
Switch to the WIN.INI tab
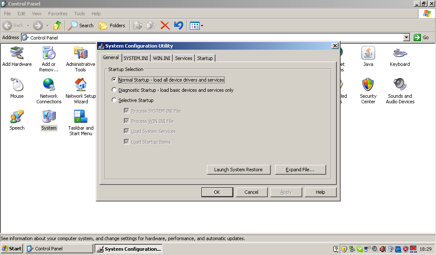(x=161, y=58)
